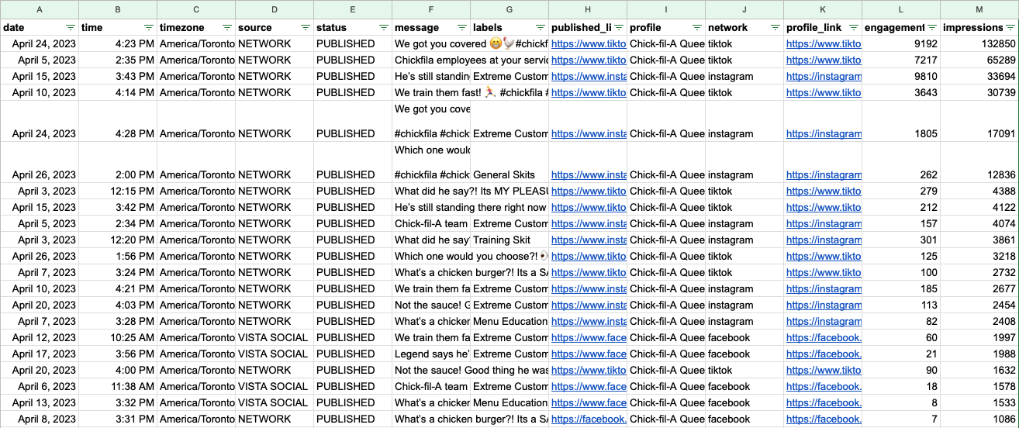Click the time column filter icon

click(148, 27)
